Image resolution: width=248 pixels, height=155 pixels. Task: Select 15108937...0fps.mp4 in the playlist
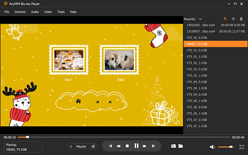tap(216, 31)
